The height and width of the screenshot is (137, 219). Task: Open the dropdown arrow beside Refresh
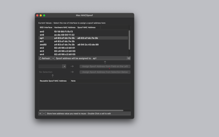point(53,58)
